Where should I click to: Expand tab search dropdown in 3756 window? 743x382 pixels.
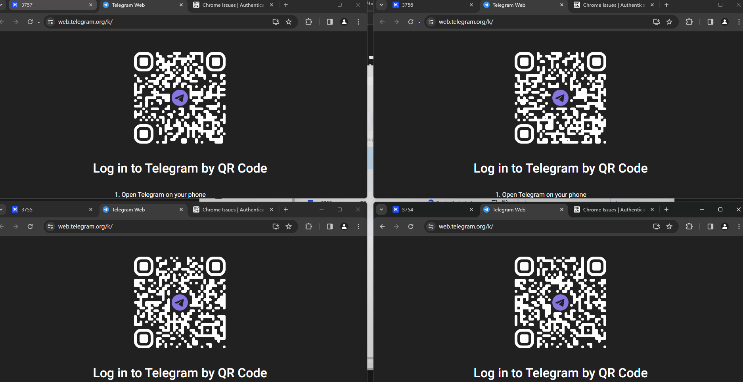pyautogui.click(x=381, y=5)
